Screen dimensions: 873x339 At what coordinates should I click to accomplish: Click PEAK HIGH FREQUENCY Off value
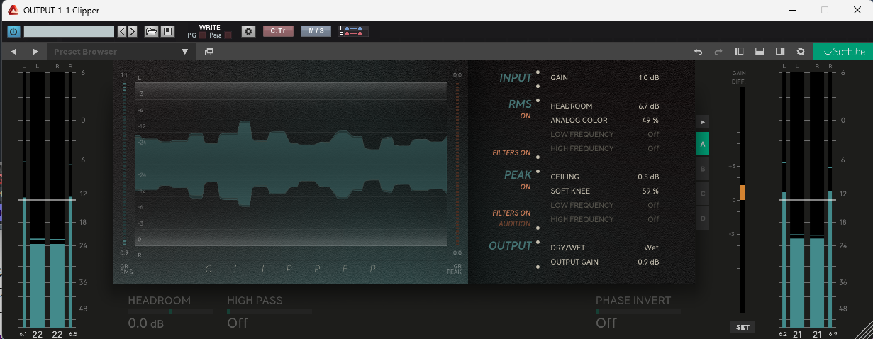653,220
